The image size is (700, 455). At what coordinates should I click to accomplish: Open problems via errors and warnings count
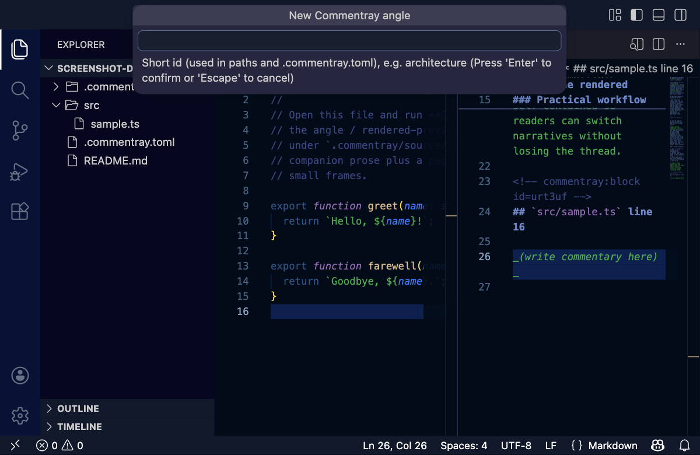point(60,446)
